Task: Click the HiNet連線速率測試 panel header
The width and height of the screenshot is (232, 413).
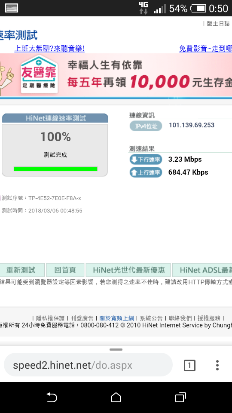Action: [55, 118]
